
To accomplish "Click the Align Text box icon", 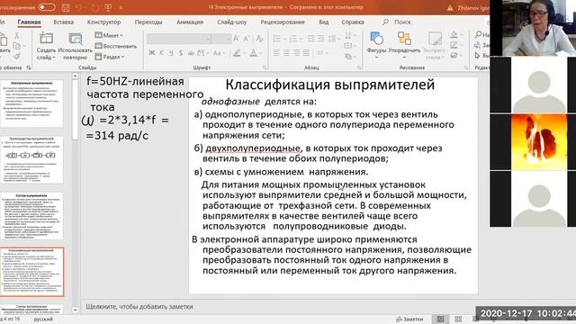I will [348, 46].
